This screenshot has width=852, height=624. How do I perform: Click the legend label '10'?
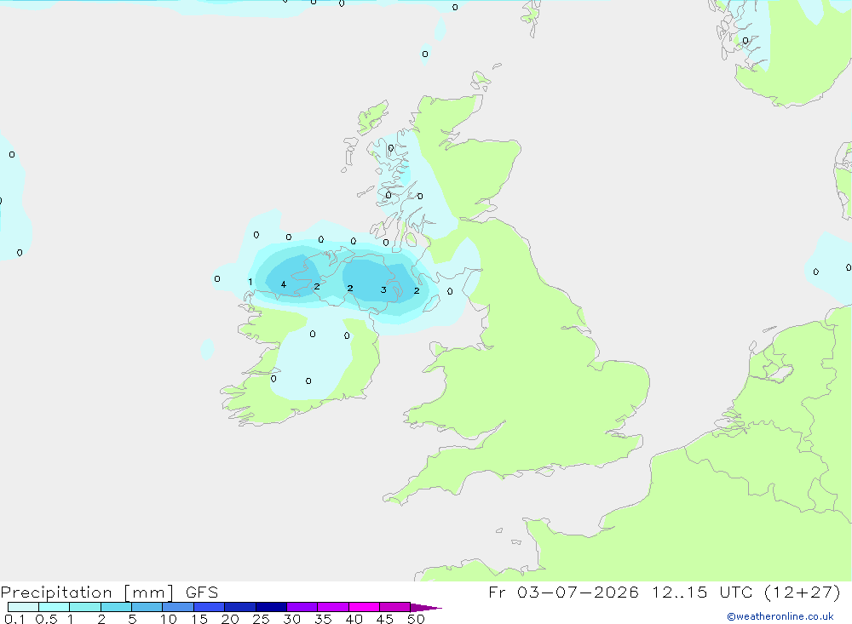pyautogui.click(x=169, y=619)
